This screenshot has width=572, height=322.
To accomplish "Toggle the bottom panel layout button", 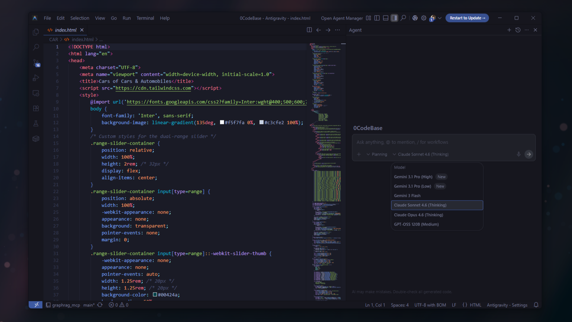I will coord(386,18).
